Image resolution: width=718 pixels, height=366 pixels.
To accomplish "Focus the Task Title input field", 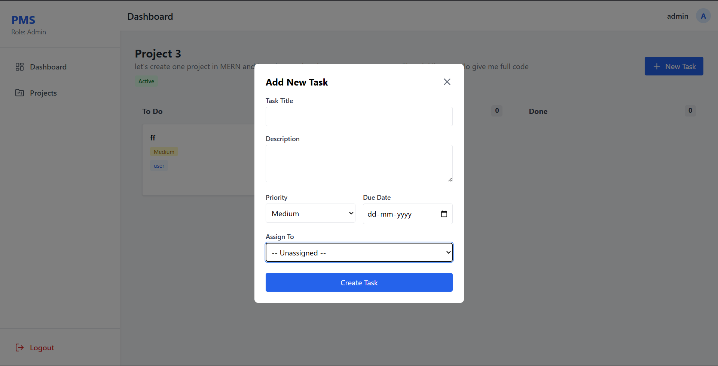I will pos(359,117).
